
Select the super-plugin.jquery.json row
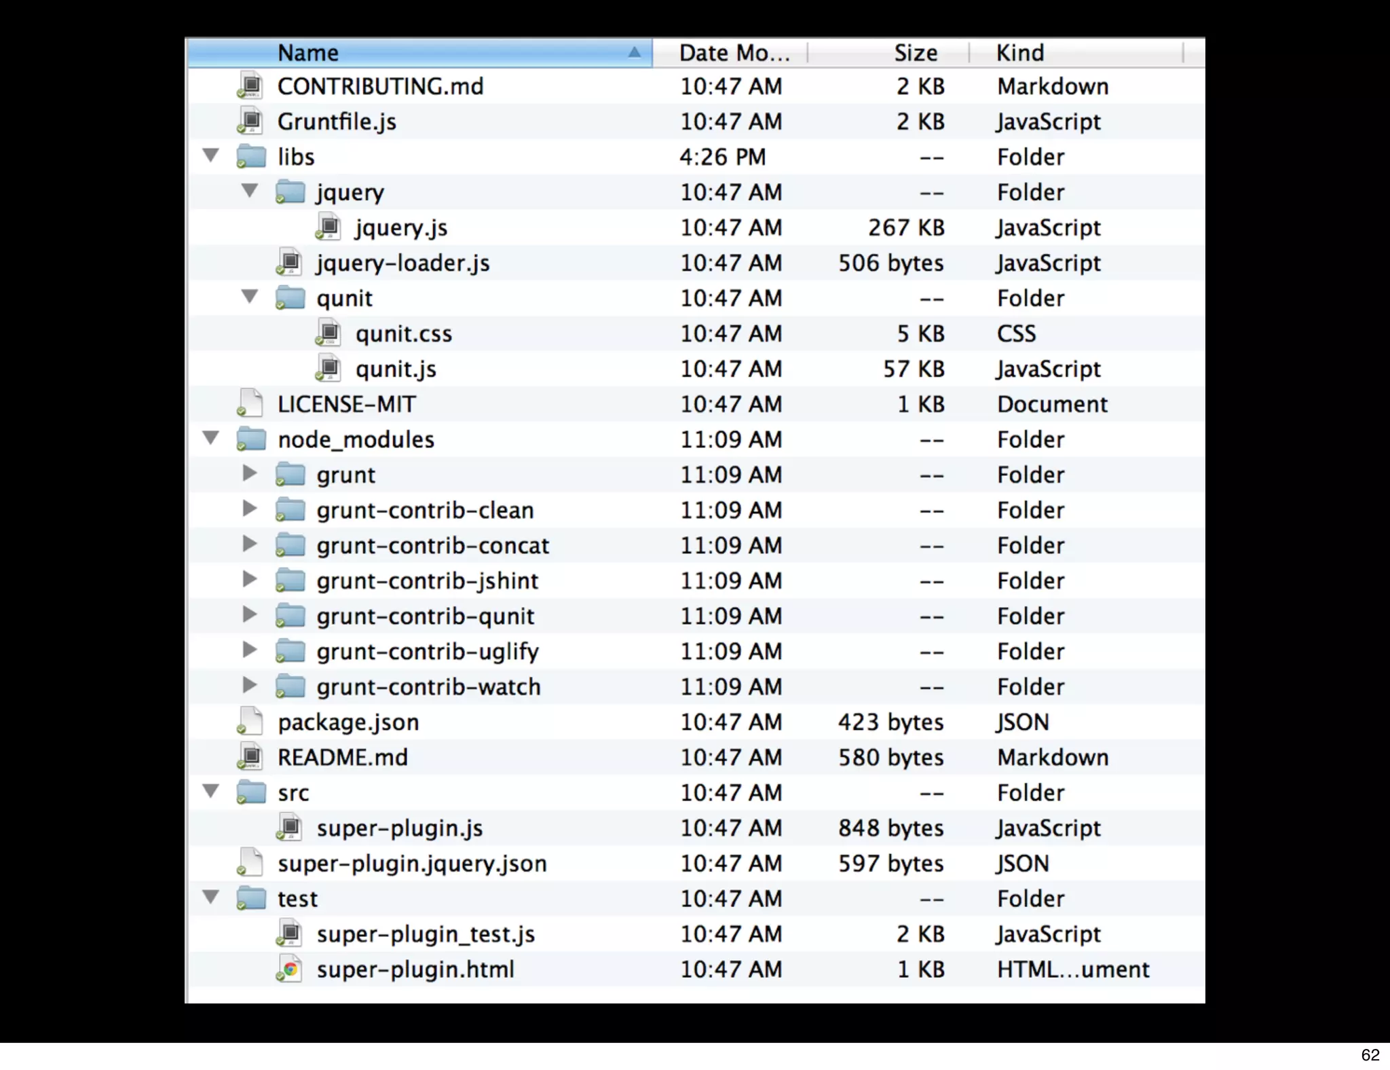pyautogui.click(x=412, y=864)
